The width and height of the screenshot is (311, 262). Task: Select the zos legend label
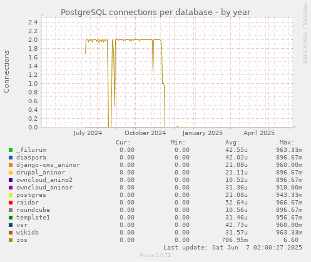coord(22,240)
